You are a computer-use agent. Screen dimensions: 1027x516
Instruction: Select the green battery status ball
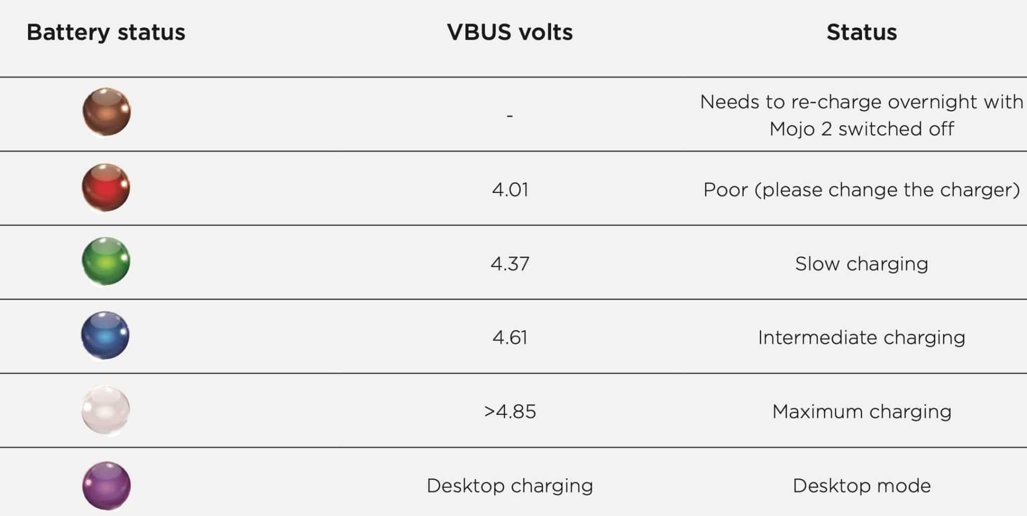point(106,261)
